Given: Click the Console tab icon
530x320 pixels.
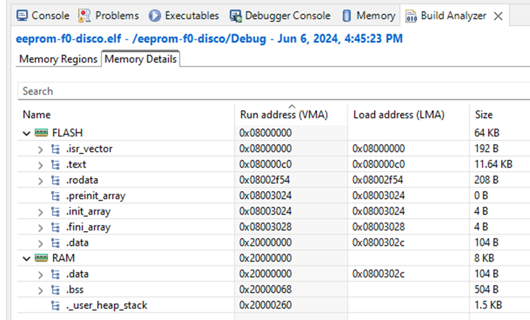Looking at the screenshot, I should [x=22, y=16].
